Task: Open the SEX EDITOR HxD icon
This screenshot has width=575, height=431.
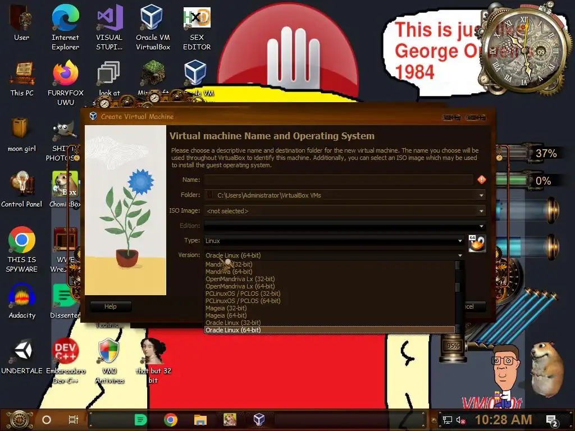Action: tap(197, 29)
